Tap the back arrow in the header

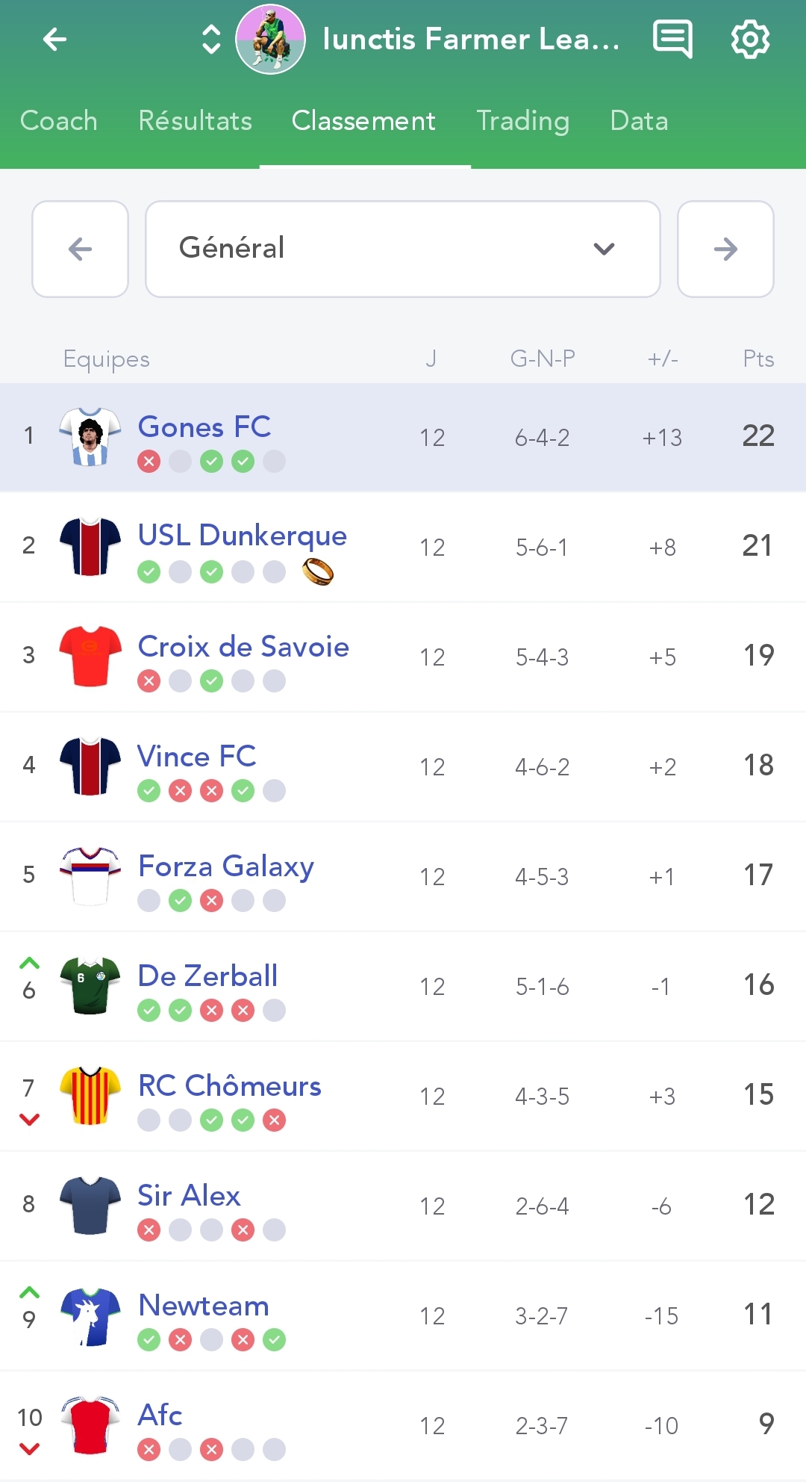pos(54,39)
